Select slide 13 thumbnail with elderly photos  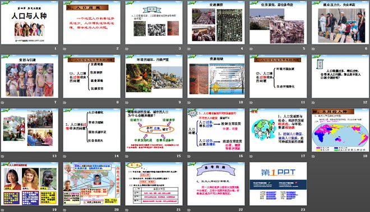pos(30,130)
